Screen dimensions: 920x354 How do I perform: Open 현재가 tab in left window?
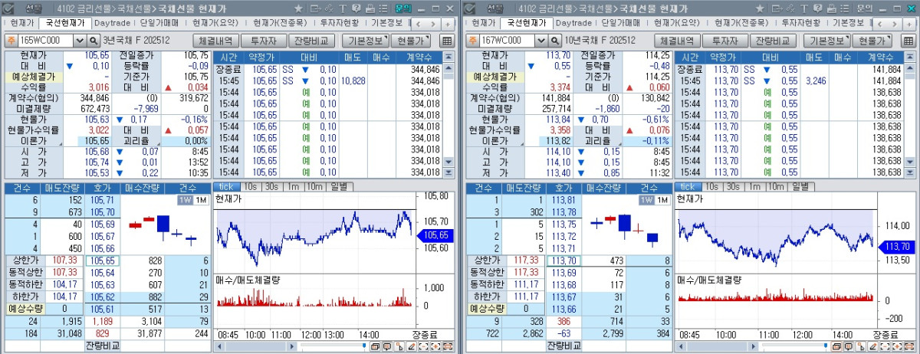[x=21, y=23]
